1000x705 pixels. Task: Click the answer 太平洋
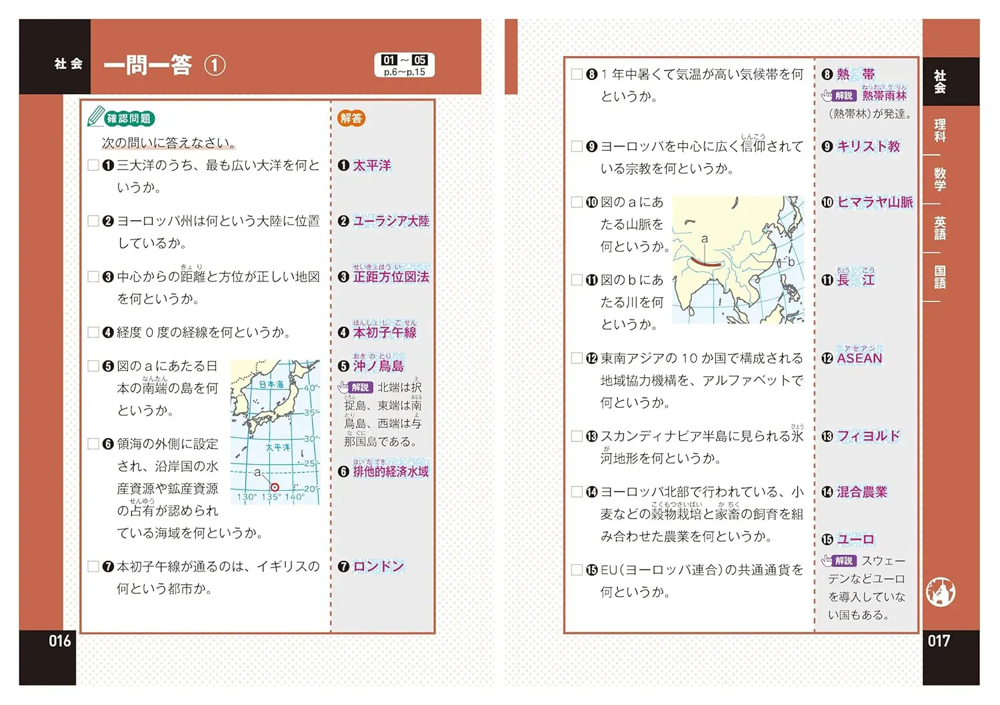click(372, 165)
